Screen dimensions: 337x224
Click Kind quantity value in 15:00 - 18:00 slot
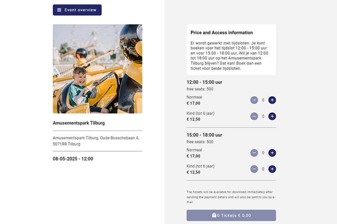[263, 169]
